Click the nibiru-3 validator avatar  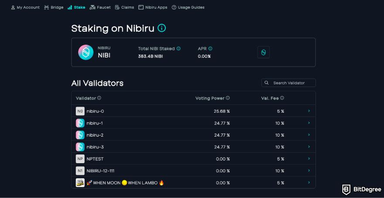[80, 147]
